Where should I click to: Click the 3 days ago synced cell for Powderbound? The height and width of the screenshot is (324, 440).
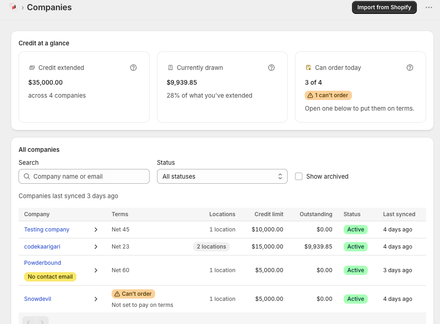point(398,270)
